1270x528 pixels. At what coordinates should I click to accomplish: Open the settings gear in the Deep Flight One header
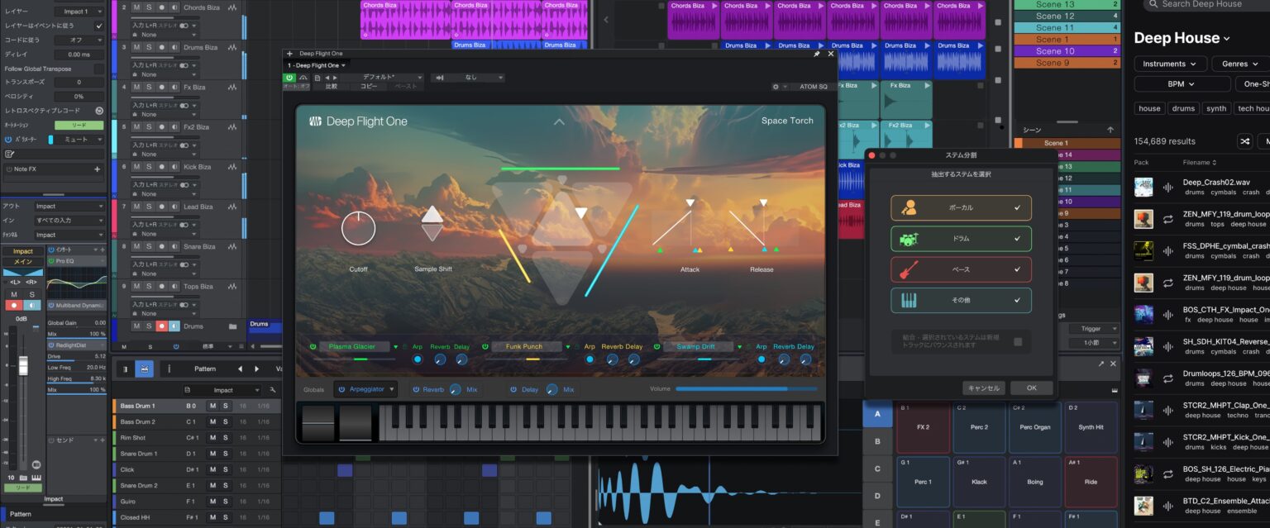coord(776,86)
